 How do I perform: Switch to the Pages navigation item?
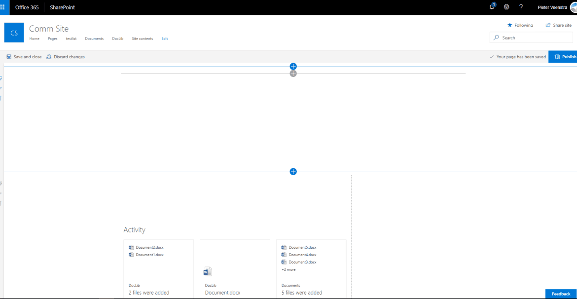(x=52, y=38)
